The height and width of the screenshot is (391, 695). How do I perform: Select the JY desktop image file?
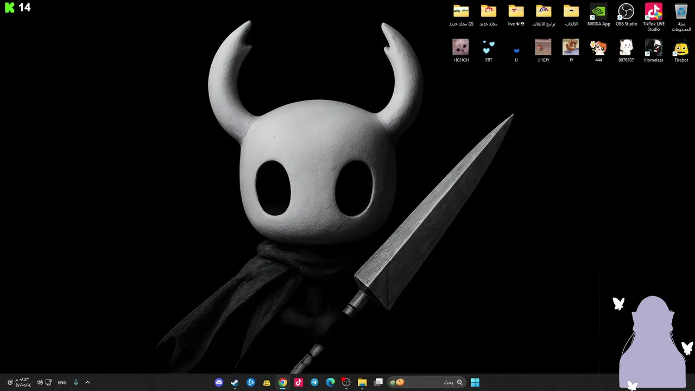(571, 51)
